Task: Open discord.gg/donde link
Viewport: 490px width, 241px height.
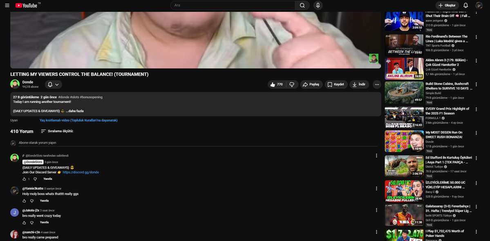Action: point(81,172)
